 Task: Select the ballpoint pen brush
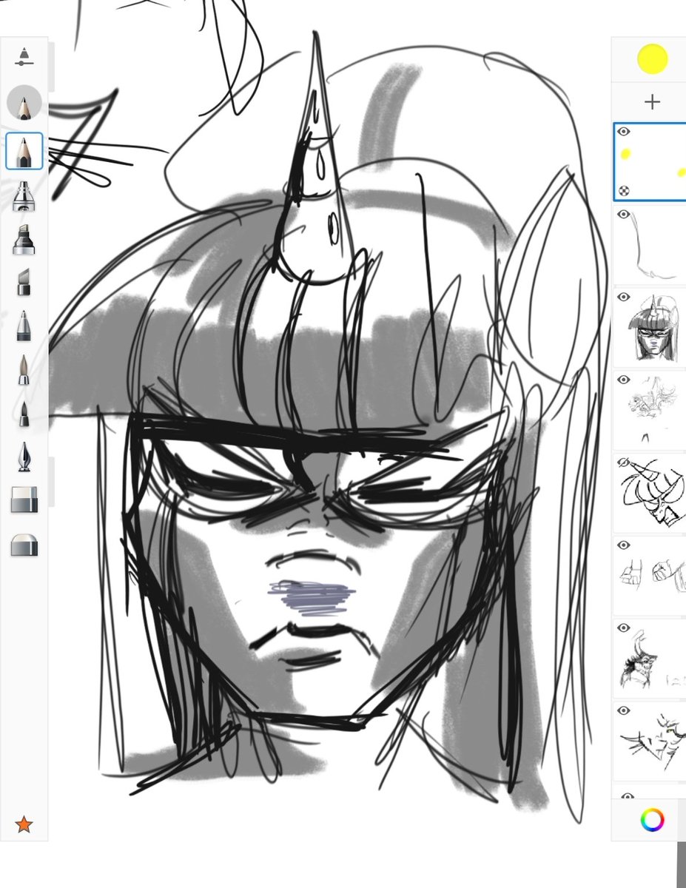24,326
